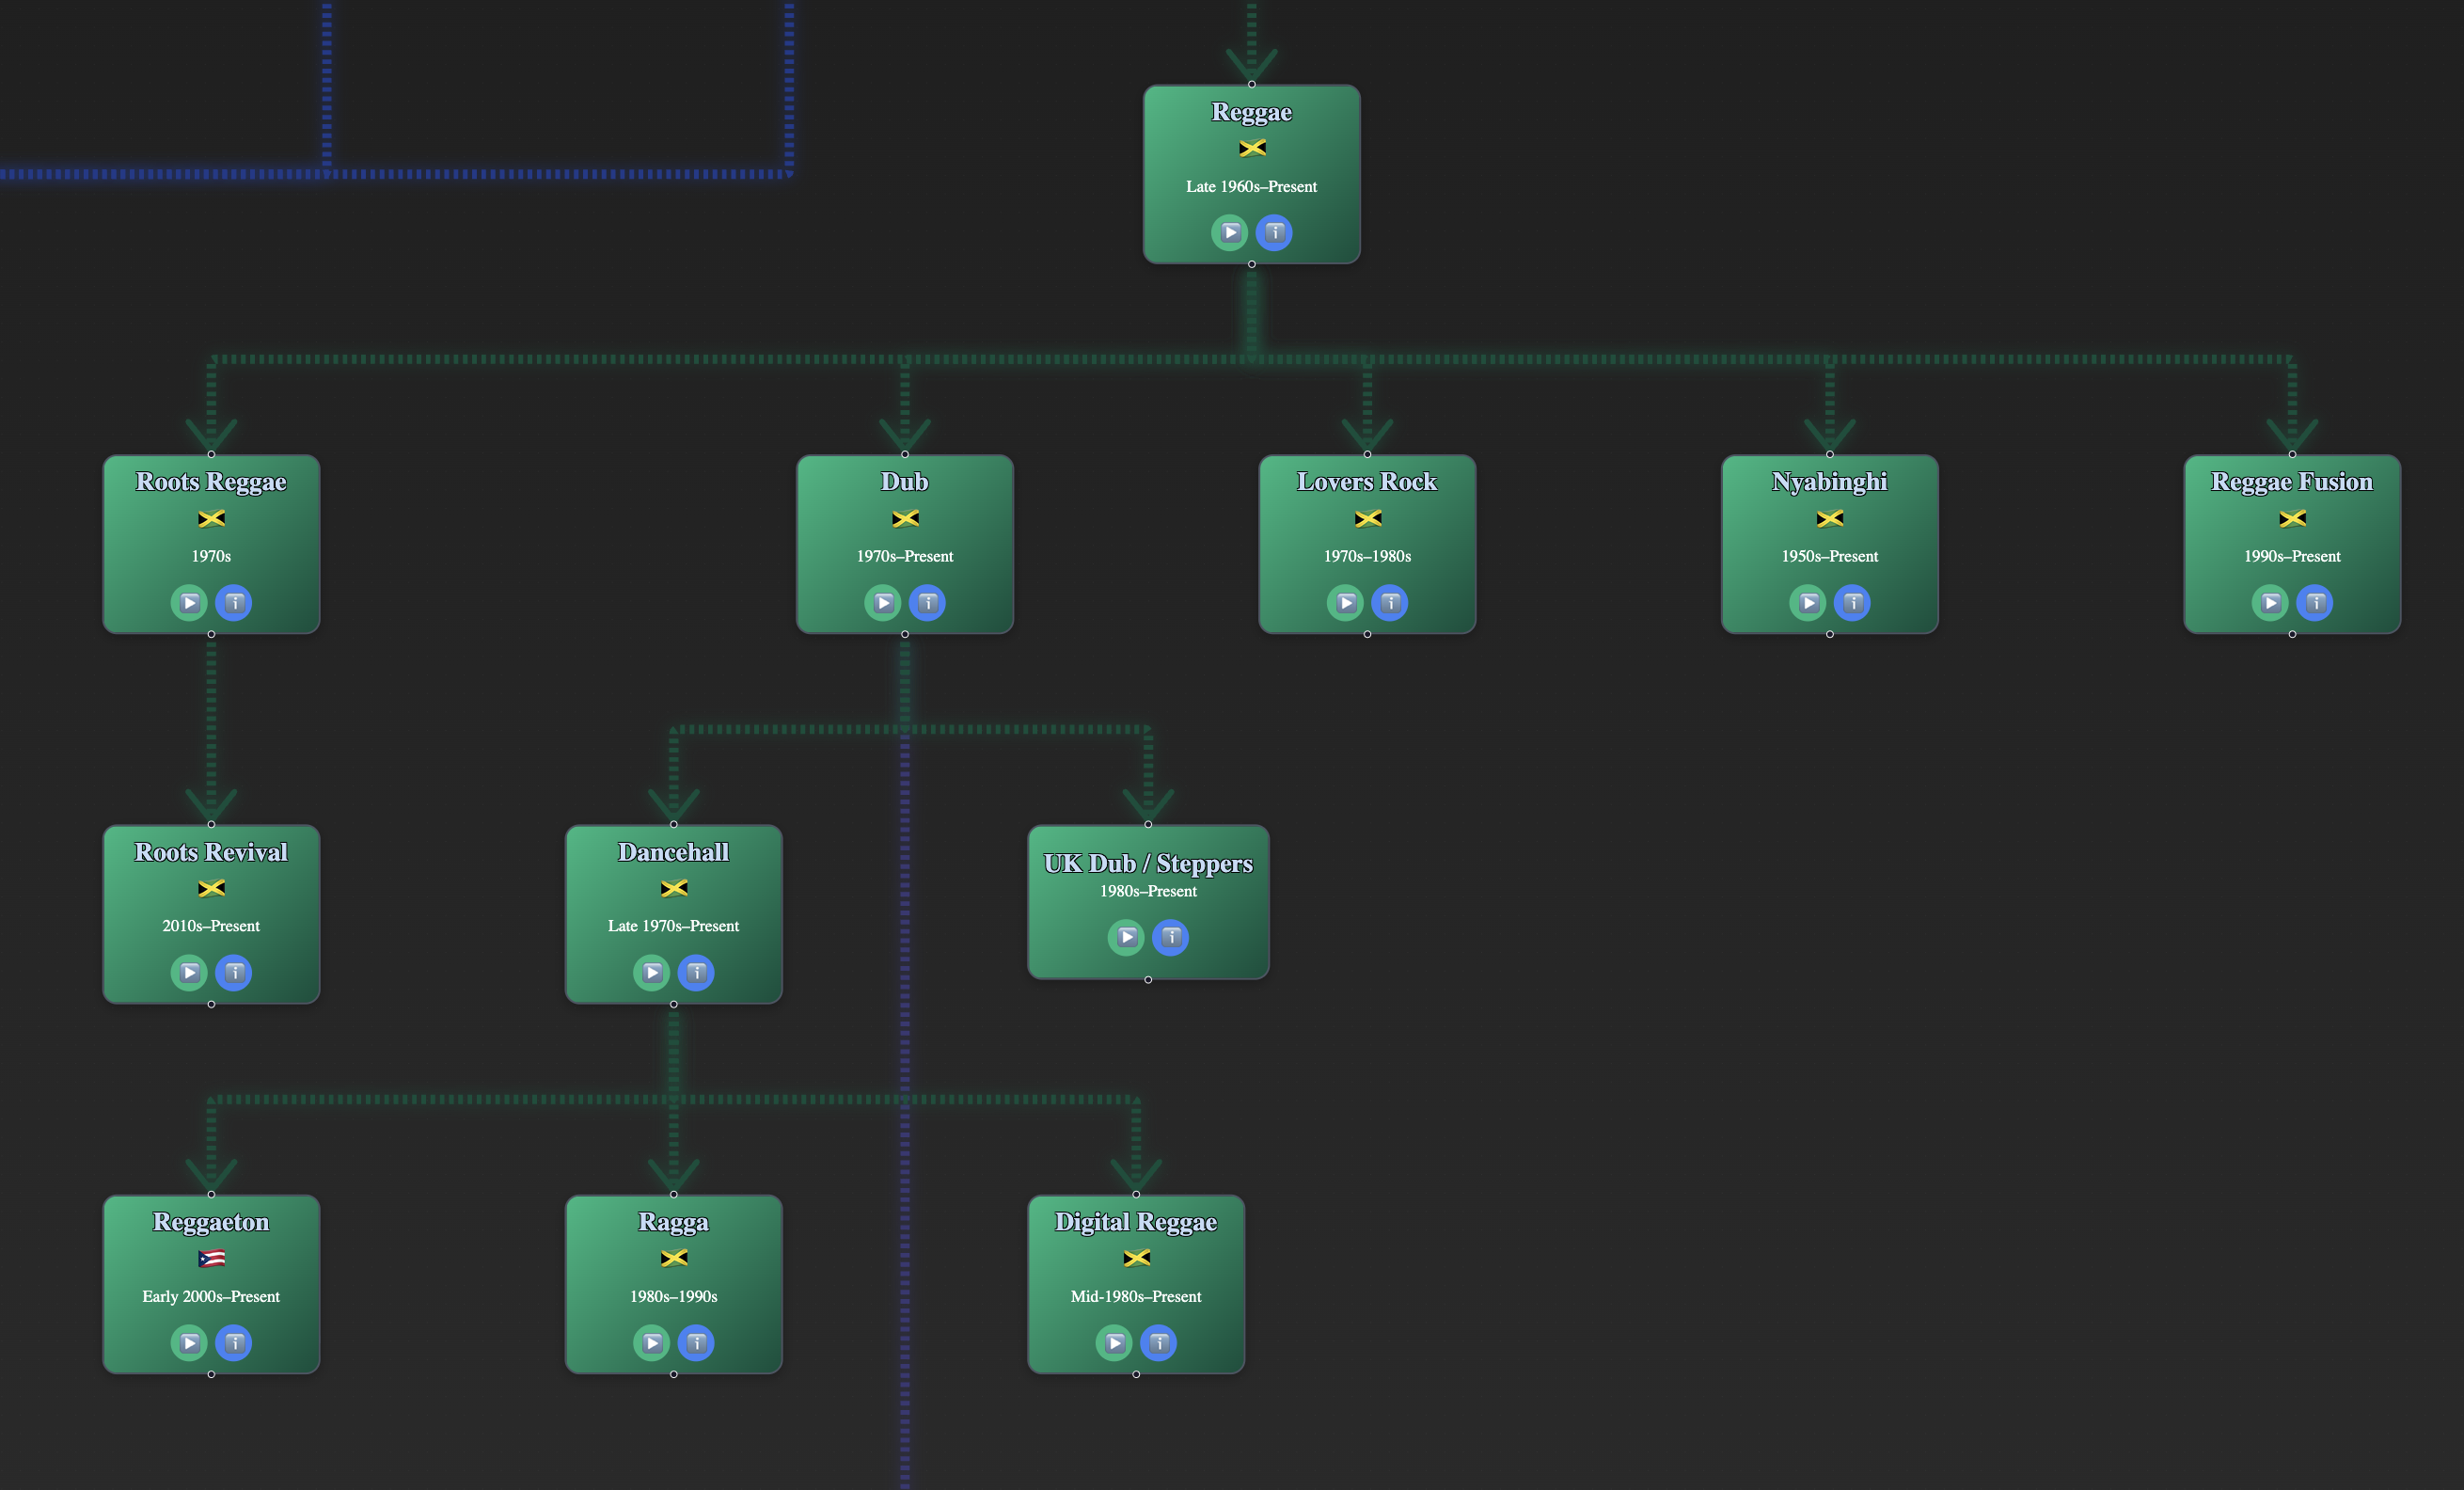Play the Ragga genre sample
The width and height of the screenshot is (2464, 1490).
point(652,1343)
